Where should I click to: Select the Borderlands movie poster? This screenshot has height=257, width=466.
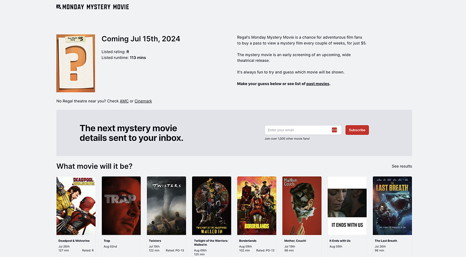(x=257, y=206)
